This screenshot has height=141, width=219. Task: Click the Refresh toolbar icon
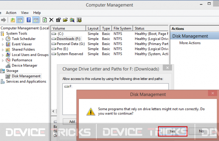click(x=45, y=20)
